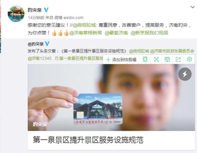Open the settings gear icon in the overlay toolbar
197x153 pixels.
[x=189, y=59]
